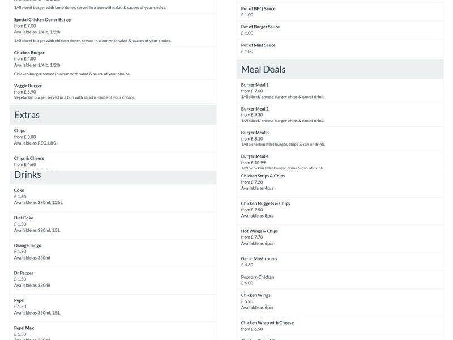453x340 pixels.
Task: Select Burger Meal 3 deal
Action: [x=255, y=133]
